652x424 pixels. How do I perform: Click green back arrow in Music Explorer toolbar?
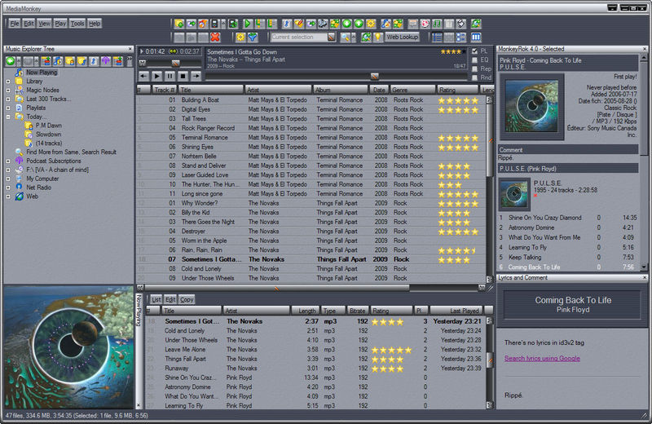(x=11, y=61)
